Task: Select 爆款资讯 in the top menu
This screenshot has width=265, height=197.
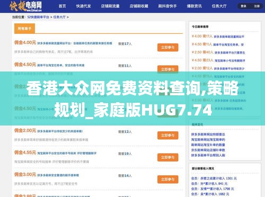Action: click(195, 6)
